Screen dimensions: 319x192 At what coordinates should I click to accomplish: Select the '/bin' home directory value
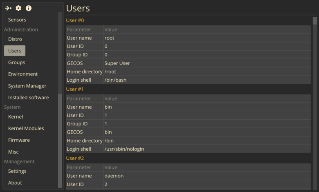(109, 141)
